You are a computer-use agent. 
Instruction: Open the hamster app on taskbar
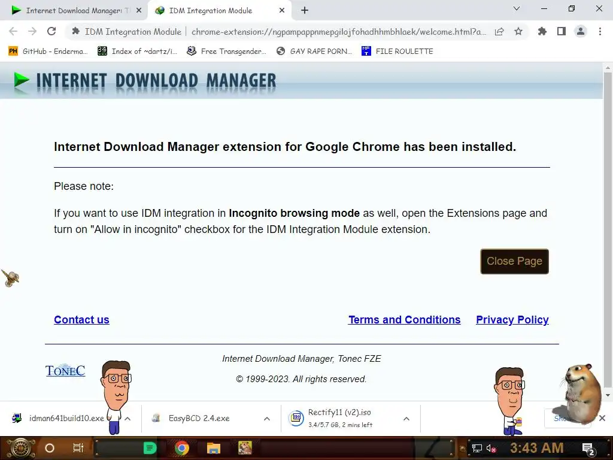tap(245, 448)
